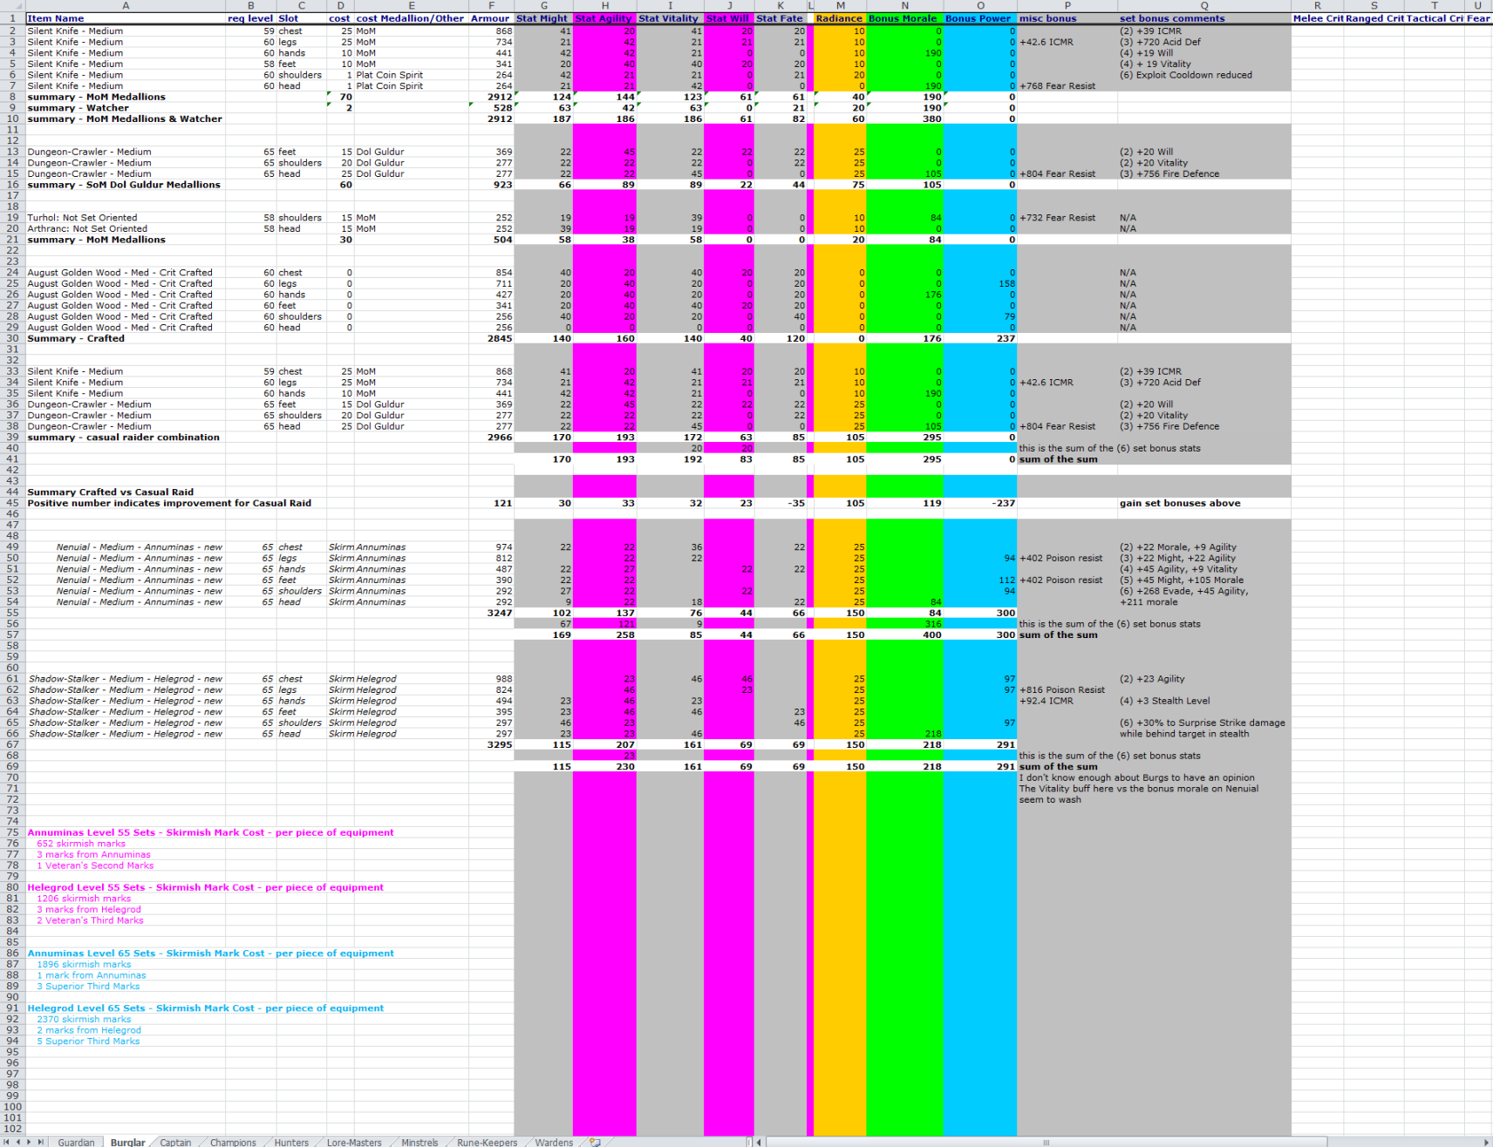Click the horizontal scrollbar left arrow

pyautogui.click(x=759, y=1142)
